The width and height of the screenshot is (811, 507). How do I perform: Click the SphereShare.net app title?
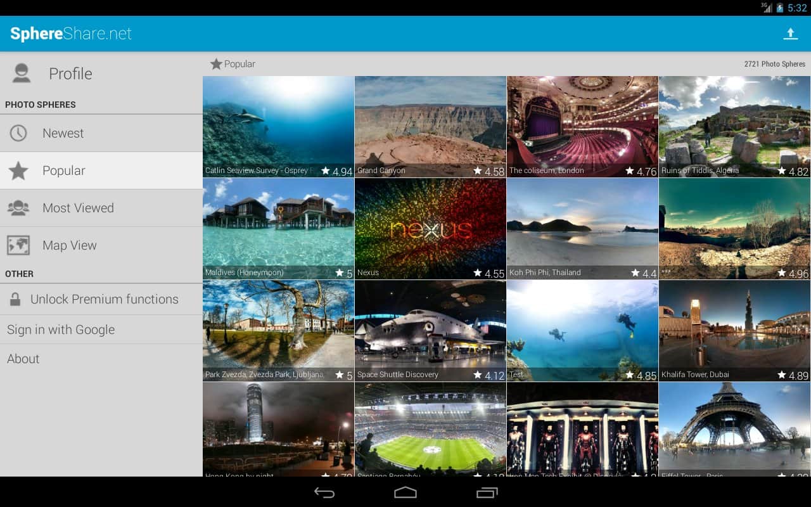(71, 34)
